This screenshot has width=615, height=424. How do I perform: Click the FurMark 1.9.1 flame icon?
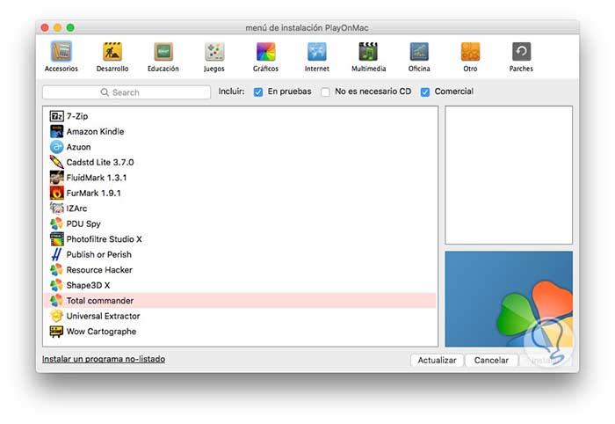point(56,193)
